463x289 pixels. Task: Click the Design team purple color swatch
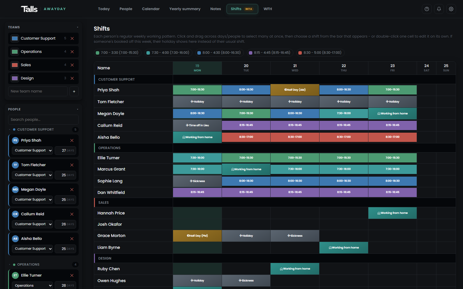pos(15,78)
